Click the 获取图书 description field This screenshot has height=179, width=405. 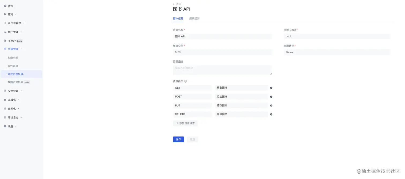tap(241, 88)
